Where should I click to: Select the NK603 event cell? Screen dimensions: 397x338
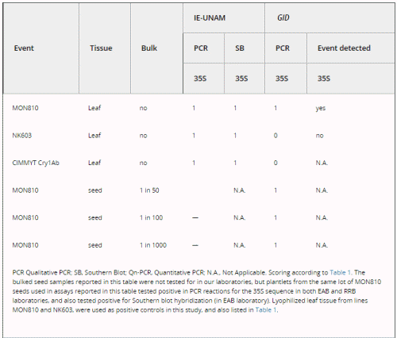[x=22, y=136]
